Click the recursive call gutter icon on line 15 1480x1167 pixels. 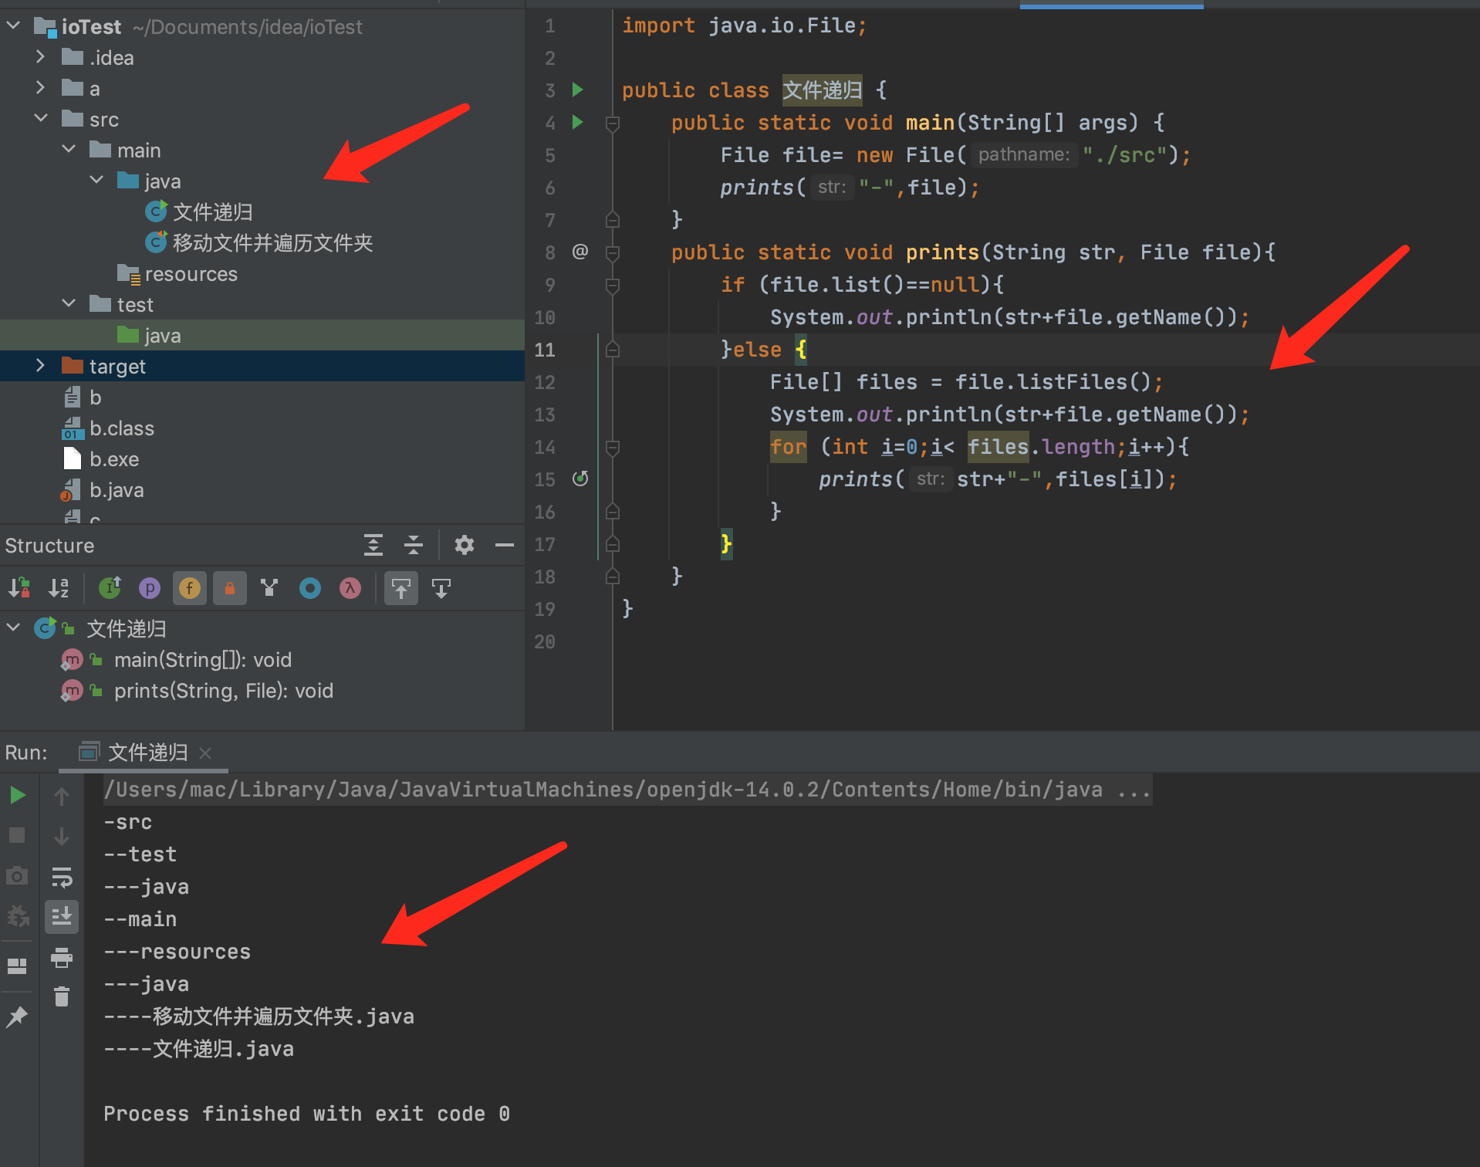(x=580, y=479)
